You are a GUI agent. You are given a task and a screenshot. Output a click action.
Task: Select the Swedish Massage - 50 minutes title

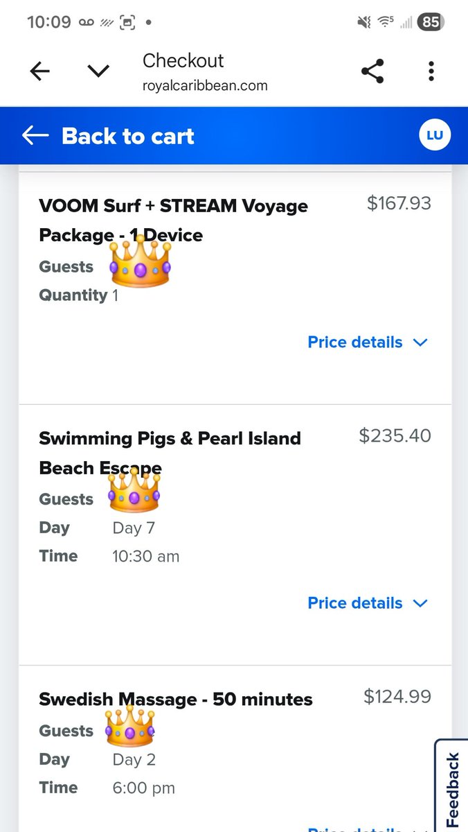pos(176,699)
